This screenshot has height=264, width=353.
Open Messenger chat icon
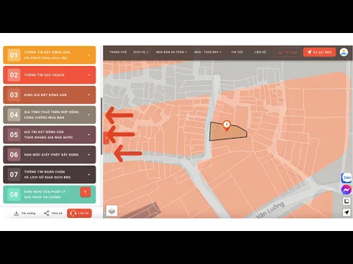pos(346,190)
